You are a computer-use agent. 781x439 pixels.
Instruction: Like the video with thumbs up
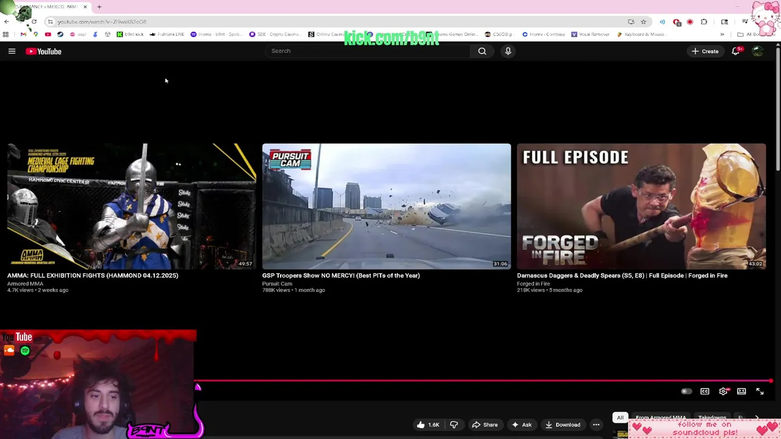coord(428,425)
